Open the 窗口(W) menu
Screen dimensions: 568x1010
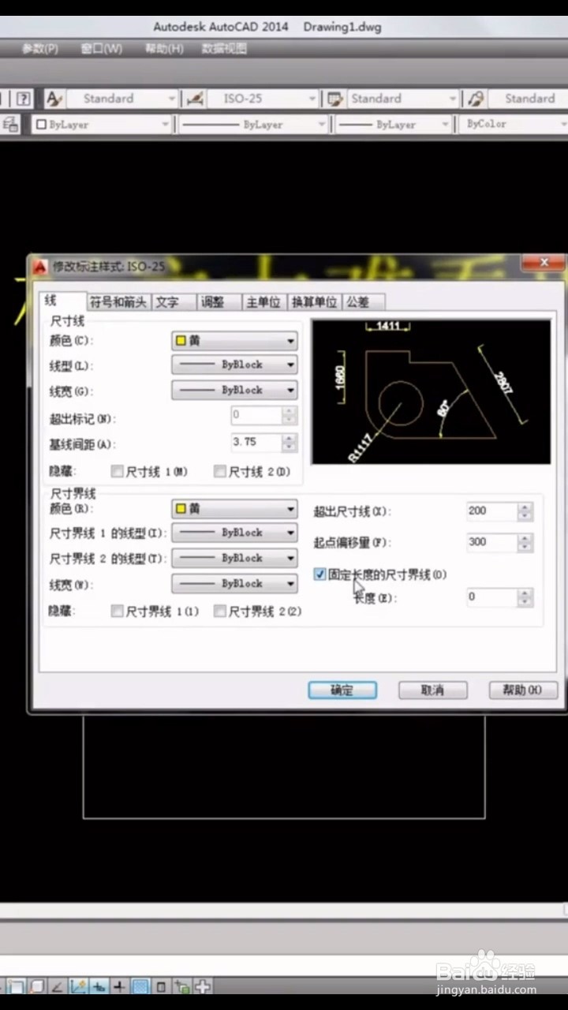pos(102,48)
